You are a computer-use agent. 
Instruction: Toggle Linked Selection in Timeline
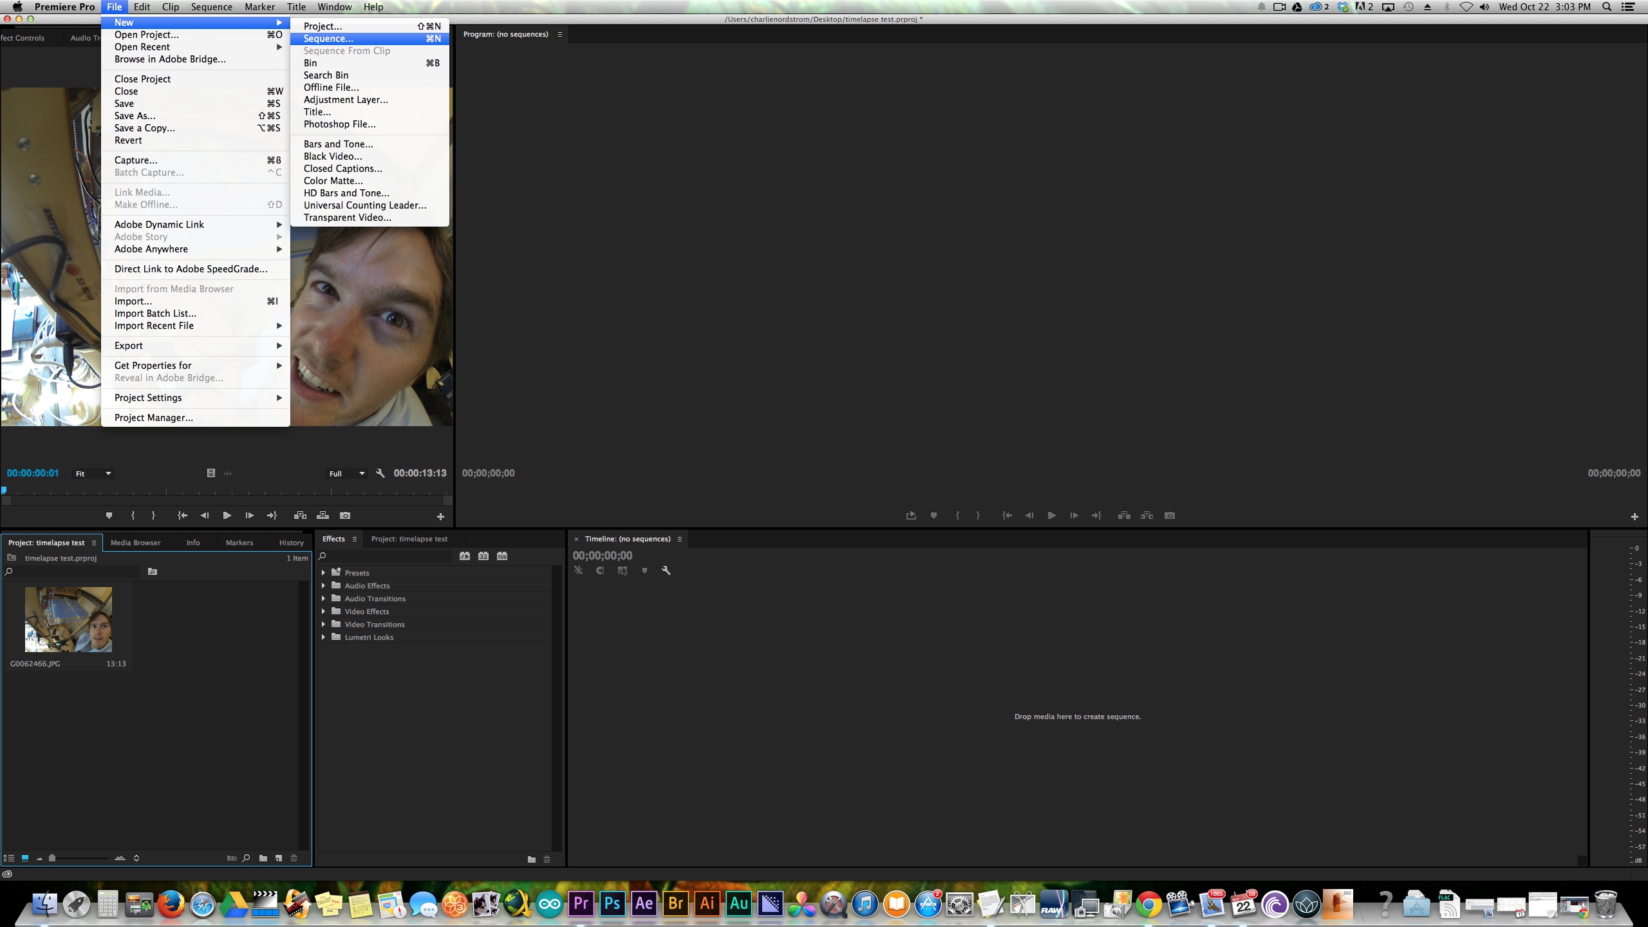[622, 570]
